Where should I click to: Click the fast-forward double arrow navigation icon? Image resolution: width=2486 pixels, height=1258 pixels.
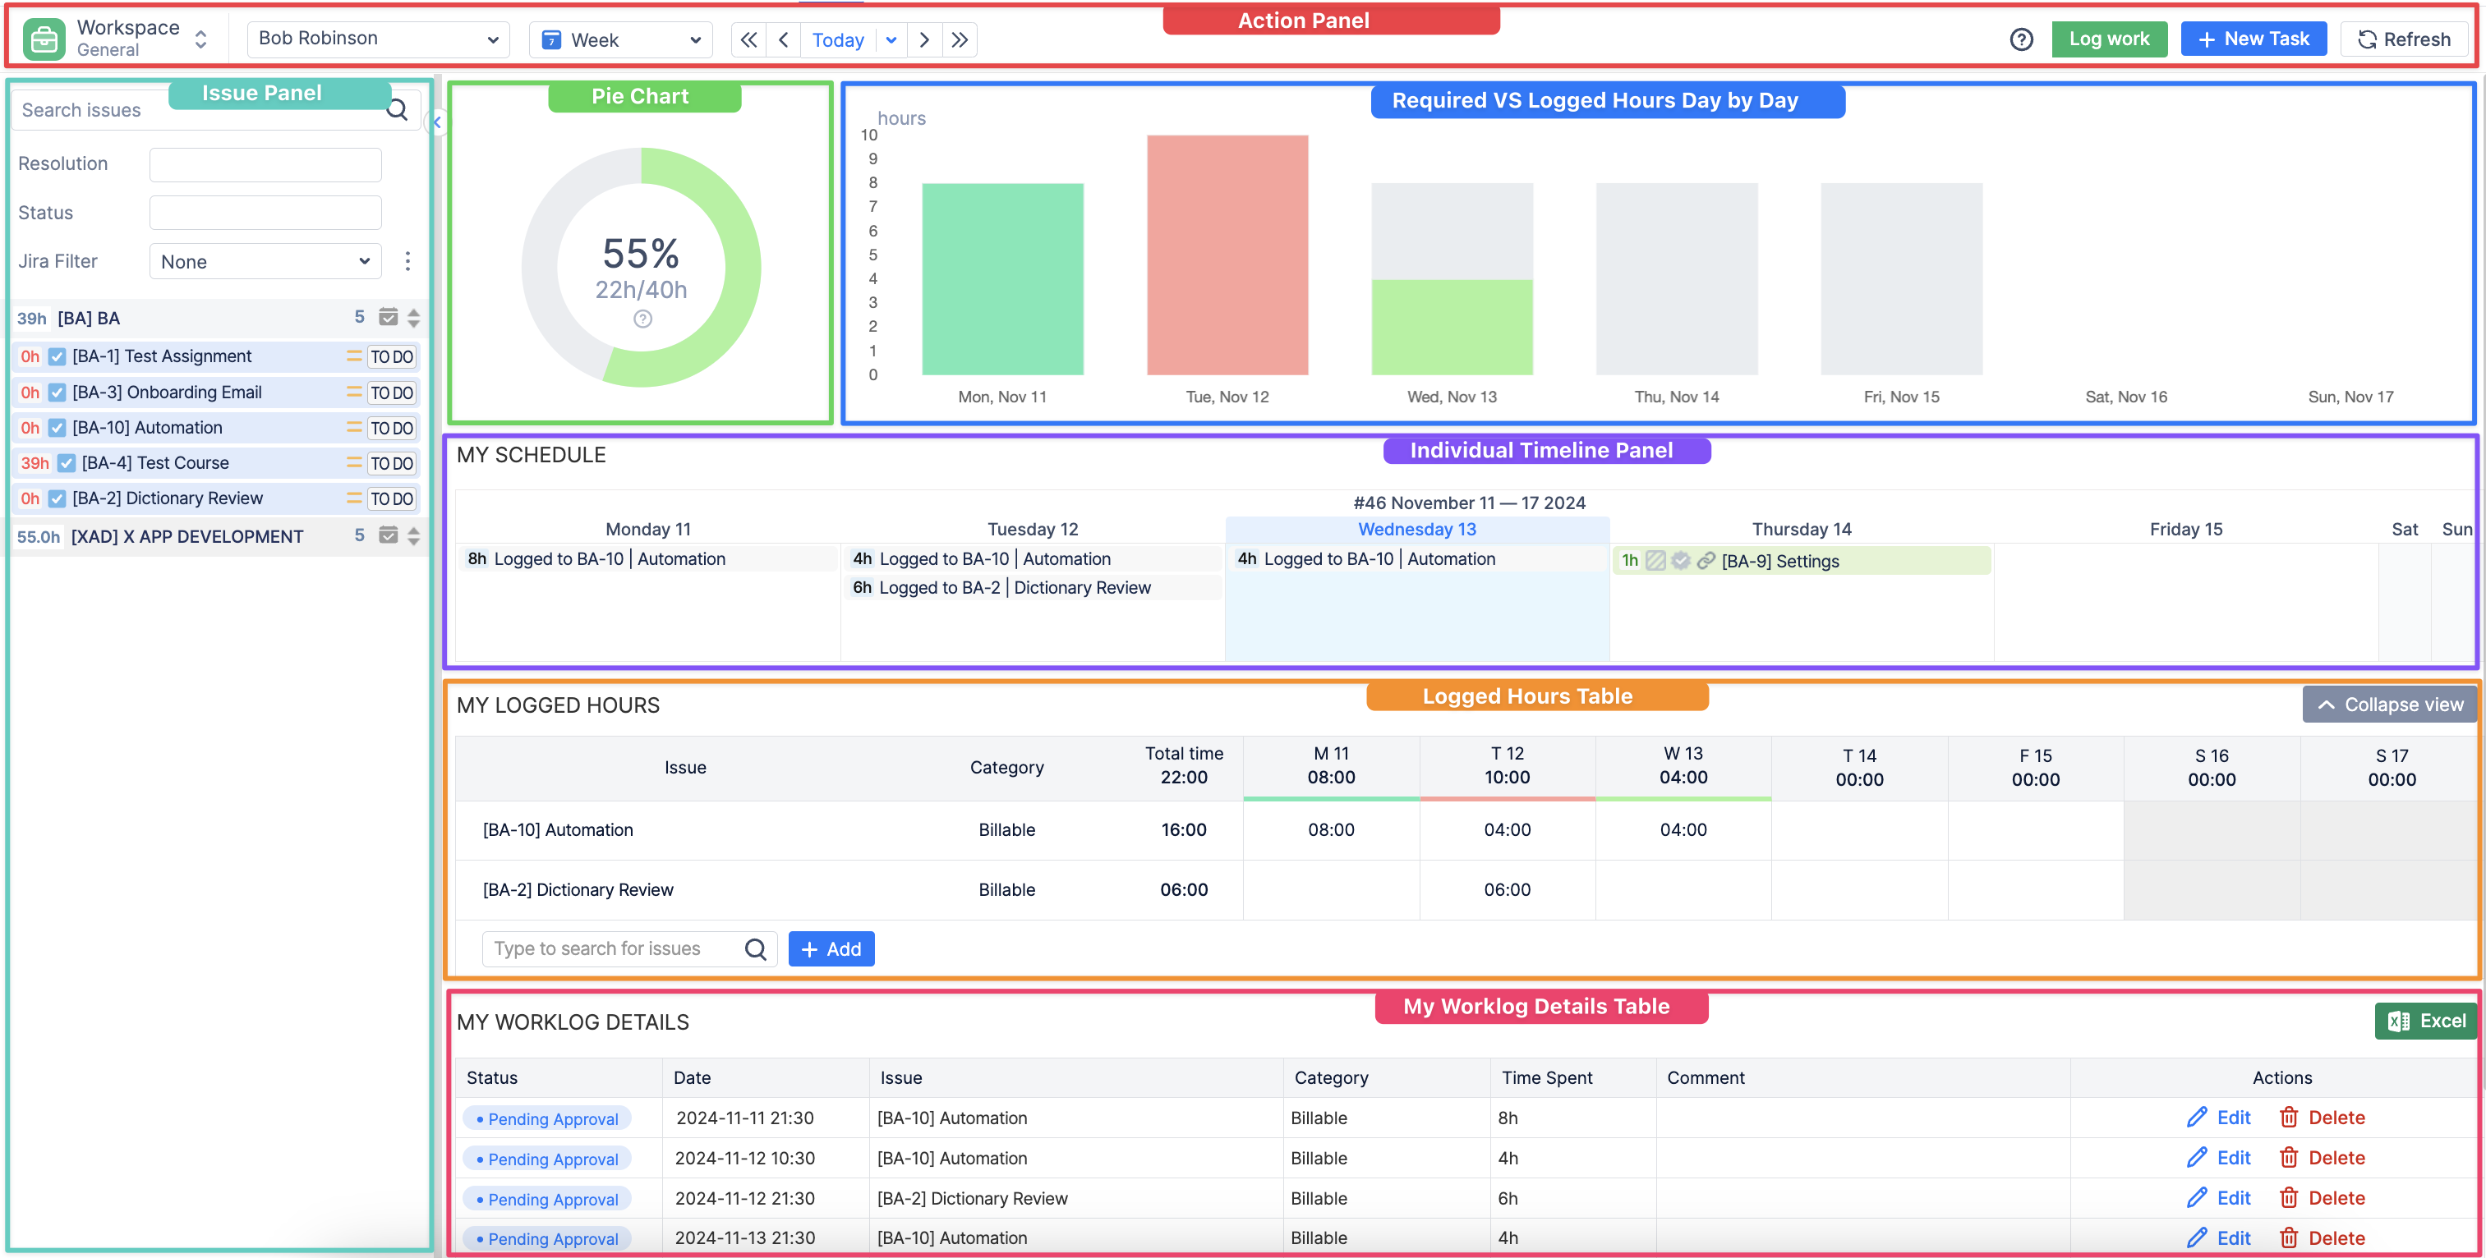point(960,39)
